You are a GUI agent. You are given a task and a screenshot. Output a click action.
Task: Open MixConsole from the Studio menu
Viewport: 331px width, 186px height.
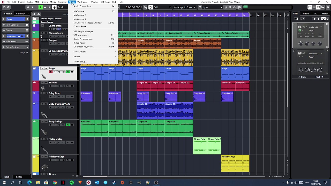93,11
